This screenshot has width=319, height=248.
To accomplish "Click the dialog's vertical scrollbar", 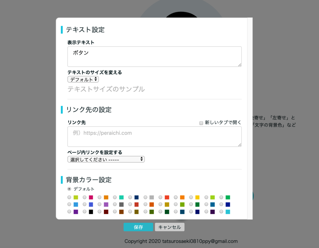I will point(250,119).
